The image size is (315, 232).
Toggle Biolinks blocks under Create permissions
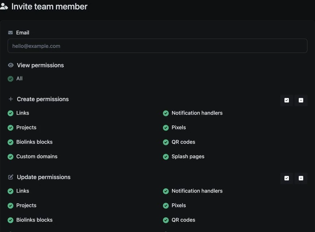(10, 142)
